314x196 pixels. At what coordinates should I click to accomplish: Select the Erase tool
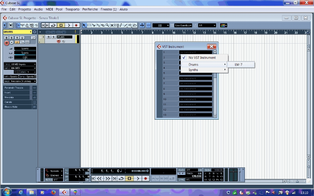click(x=103, y=25)
